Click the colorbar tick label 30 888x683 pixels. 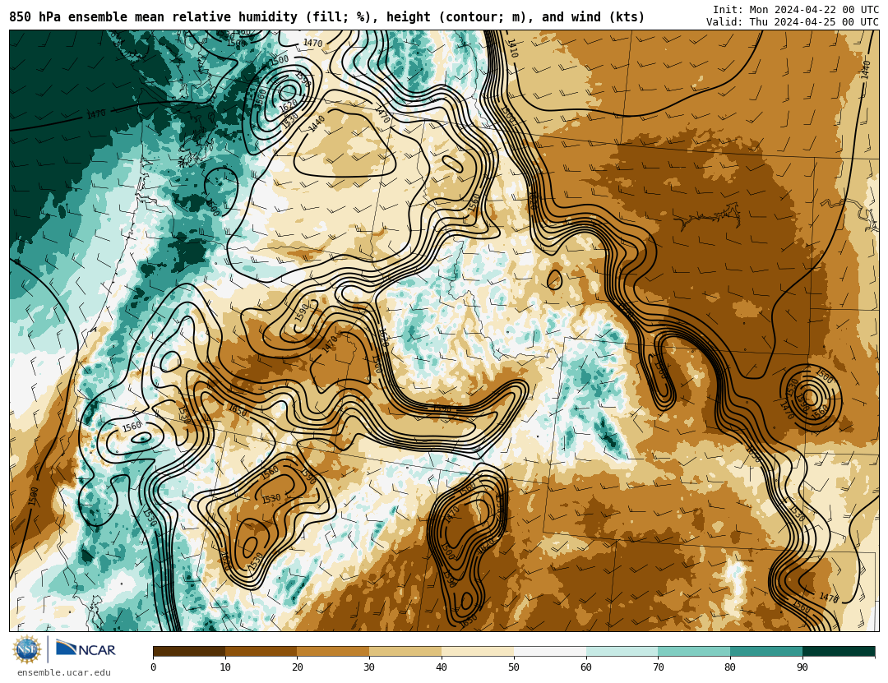(x=369, y=667)
